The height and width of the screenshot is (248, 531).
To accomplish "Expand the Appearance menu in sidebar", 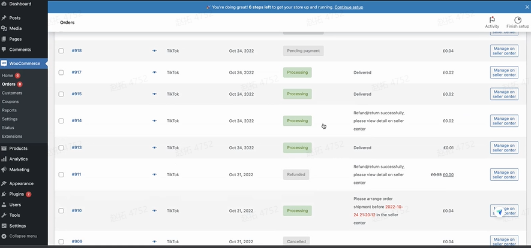I will [x=21, y=184].
